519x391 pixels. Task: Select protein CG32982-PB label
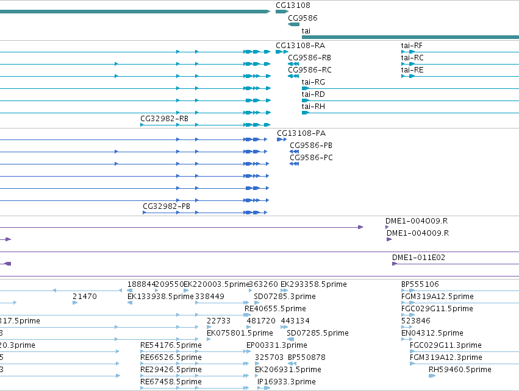pyautogui.click(x=166, y=206)
